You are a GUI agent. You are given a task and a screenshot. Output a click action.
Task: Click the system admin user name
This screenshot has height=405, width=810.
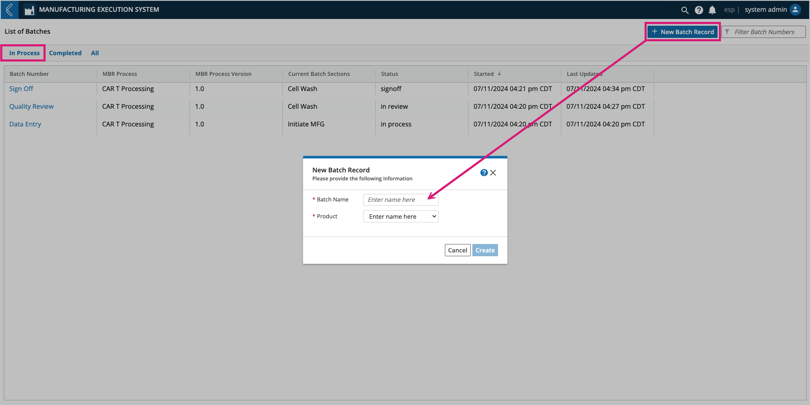coord(766,10)
